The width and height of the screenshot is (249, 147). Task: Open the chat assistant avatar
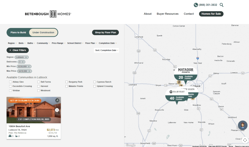point(242,125)
